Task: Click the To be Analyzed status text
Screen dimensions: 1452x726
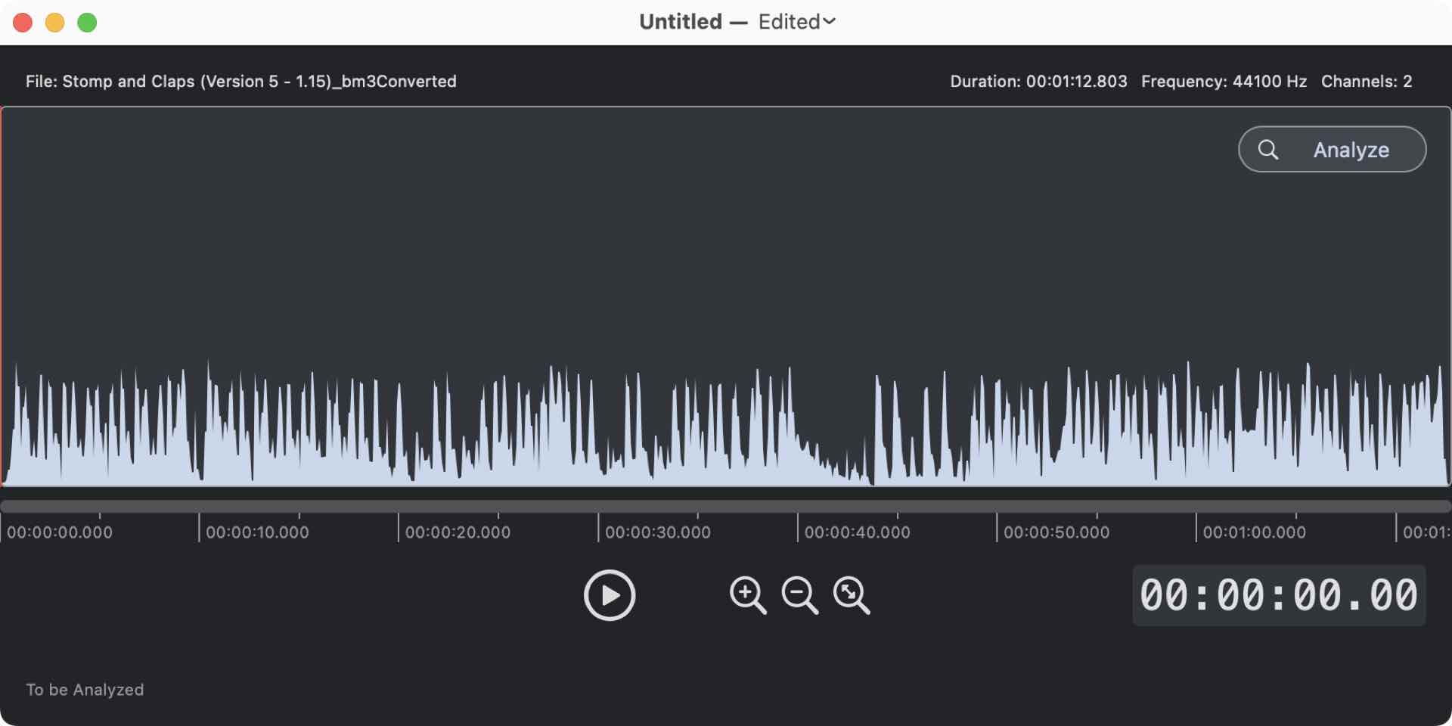Action: pos(85,690)
